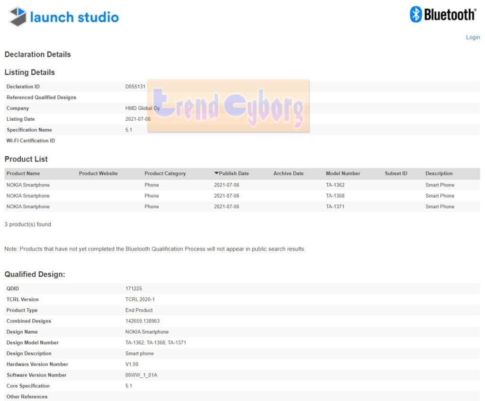Click the TA-1371 model number cell

tap(335, 207)
